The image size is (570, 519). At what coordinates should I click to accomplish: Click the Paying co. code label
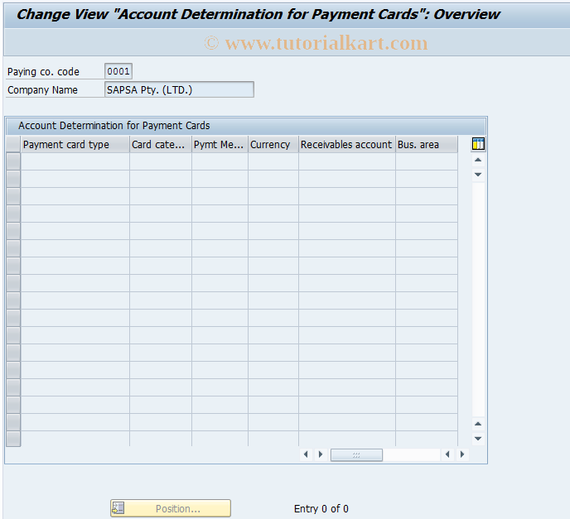[x=43, y=71]
